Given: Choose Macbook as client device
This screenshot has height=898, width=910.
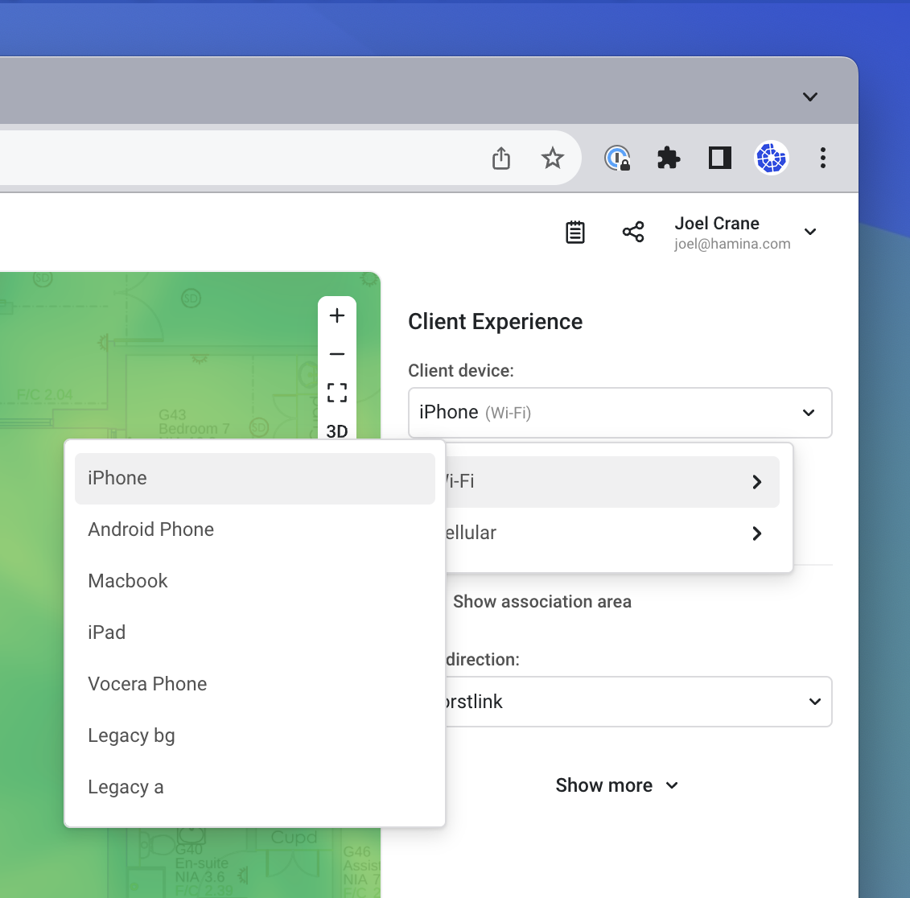Looking at the screenshot, I should tap(255, 581).
